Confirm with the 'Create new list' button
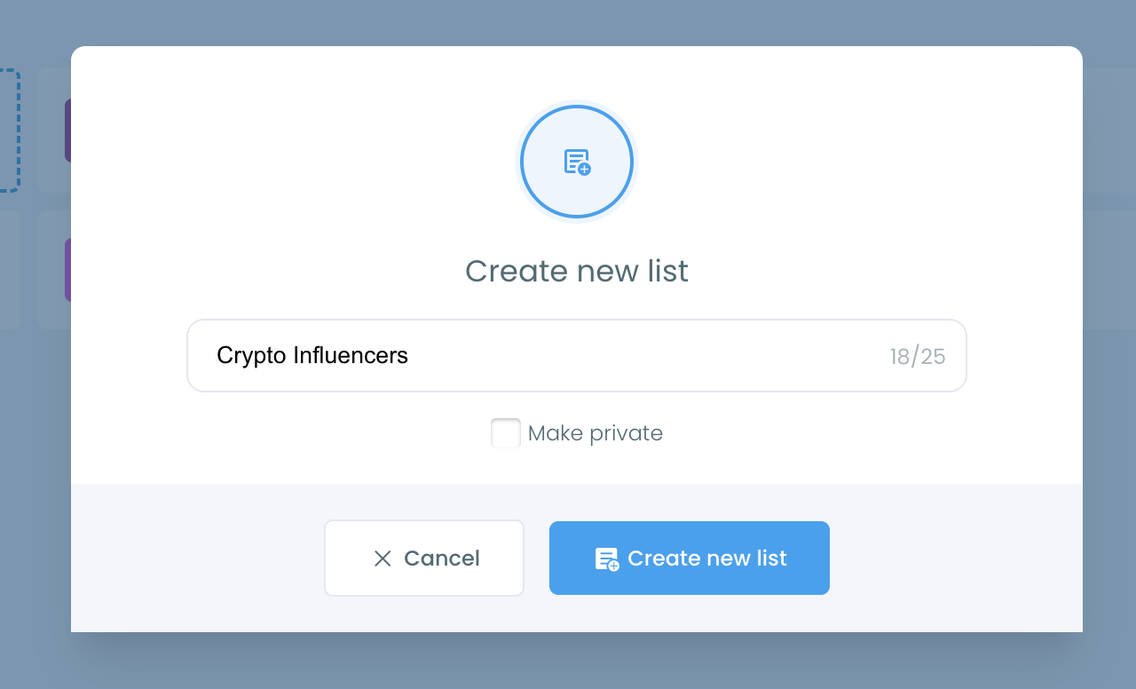 tap(690, 558)
